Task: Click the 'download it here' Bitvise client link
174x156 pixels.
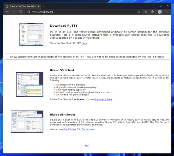Action: click(103, 99)
